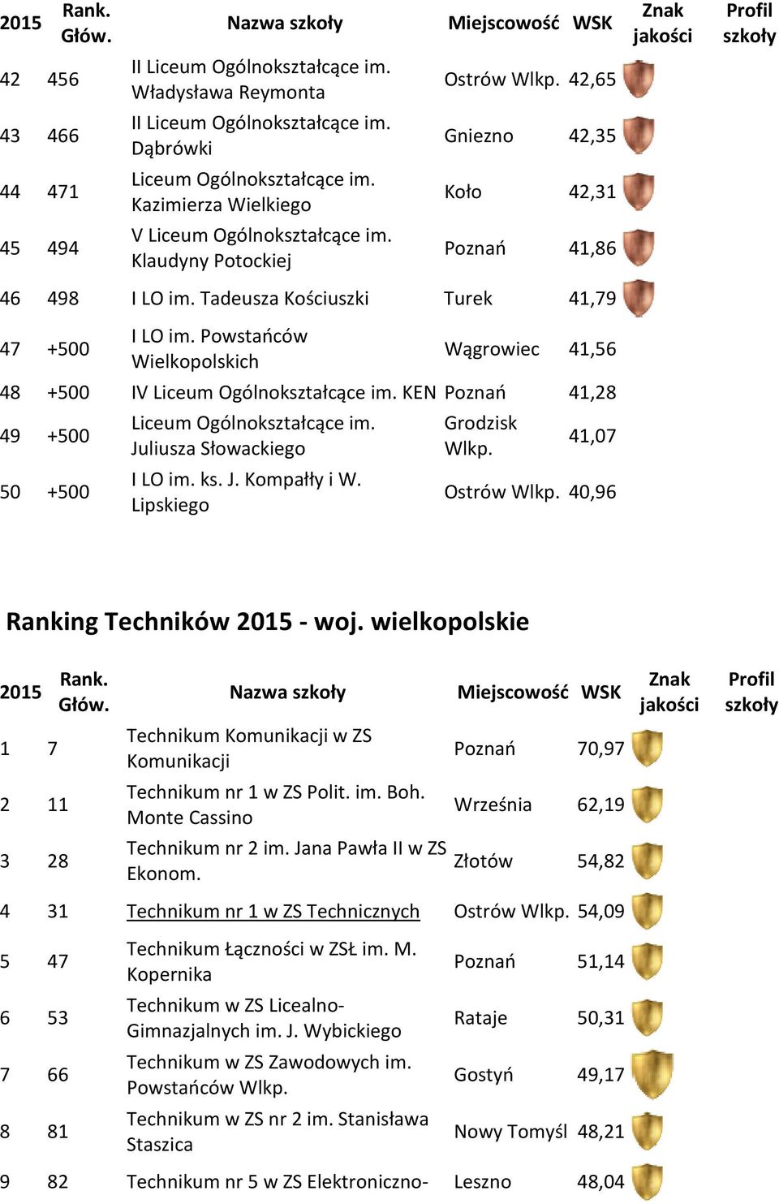
Task: Click bronze shield for I LO Tadeusza Kościuszki
Action: [639, 298]
